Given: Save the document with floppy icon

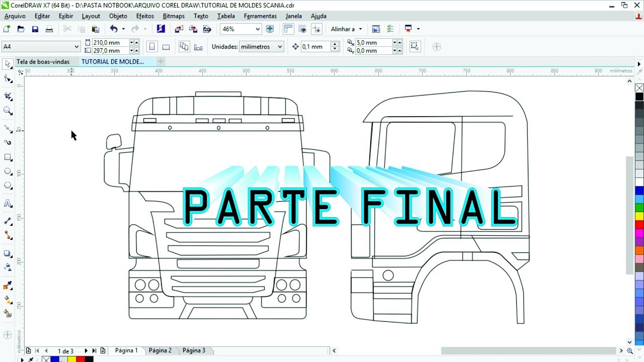Looking at the screenshot, I should click(x=35, y=29).
